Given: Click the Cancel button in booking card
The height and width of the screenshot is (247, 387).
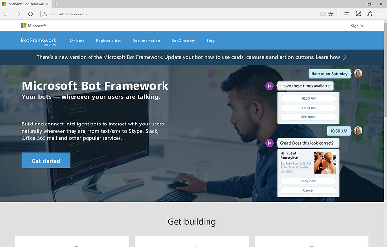Looking at the screenshot, I should coord(308,190).
